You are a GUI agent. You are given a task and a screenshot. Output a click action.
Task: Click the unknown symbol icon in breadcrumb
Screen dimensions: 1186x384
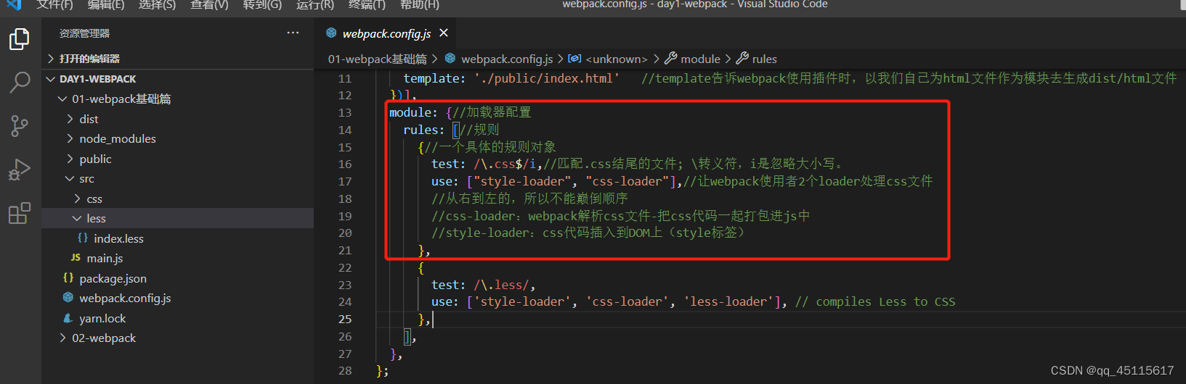(x=574, y=59)
